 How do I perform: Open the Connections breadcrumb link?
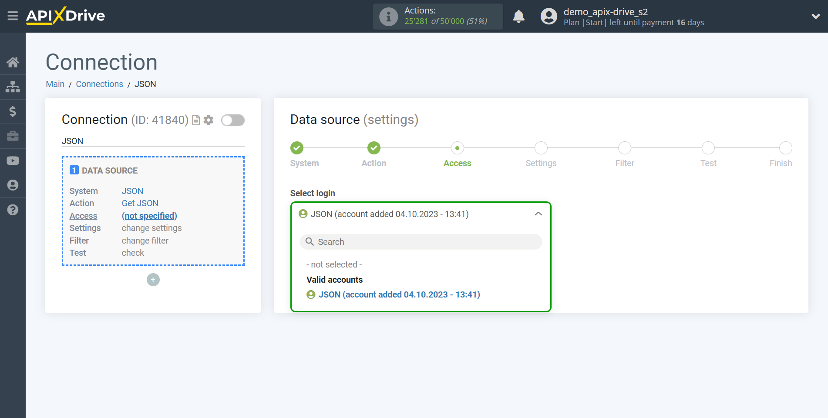coord(99,84)
